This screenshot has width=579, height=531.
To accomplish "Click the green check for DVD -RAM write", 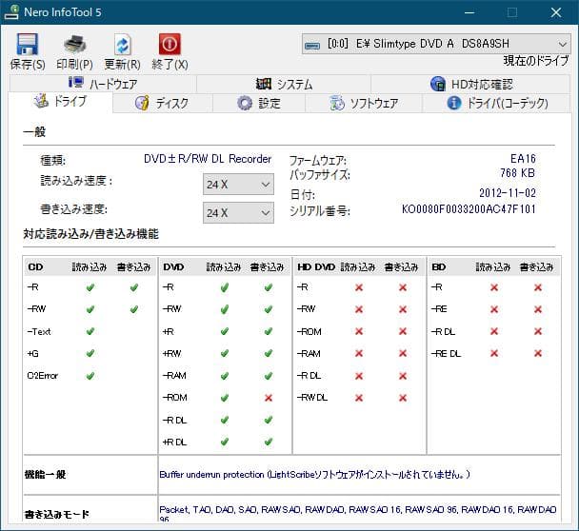I will 269,376.
